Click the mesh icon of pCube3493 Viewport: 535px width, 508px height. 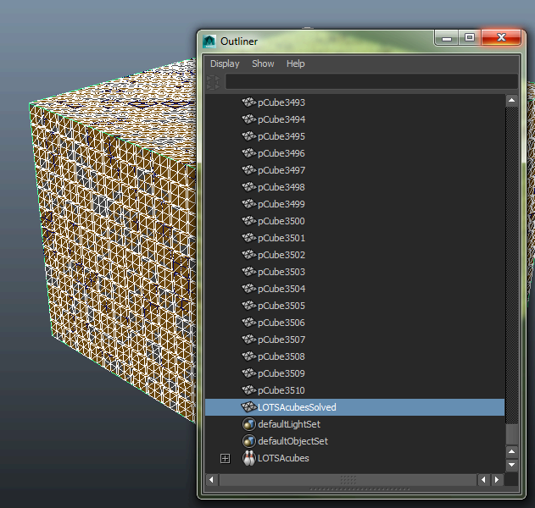(249, 102)
